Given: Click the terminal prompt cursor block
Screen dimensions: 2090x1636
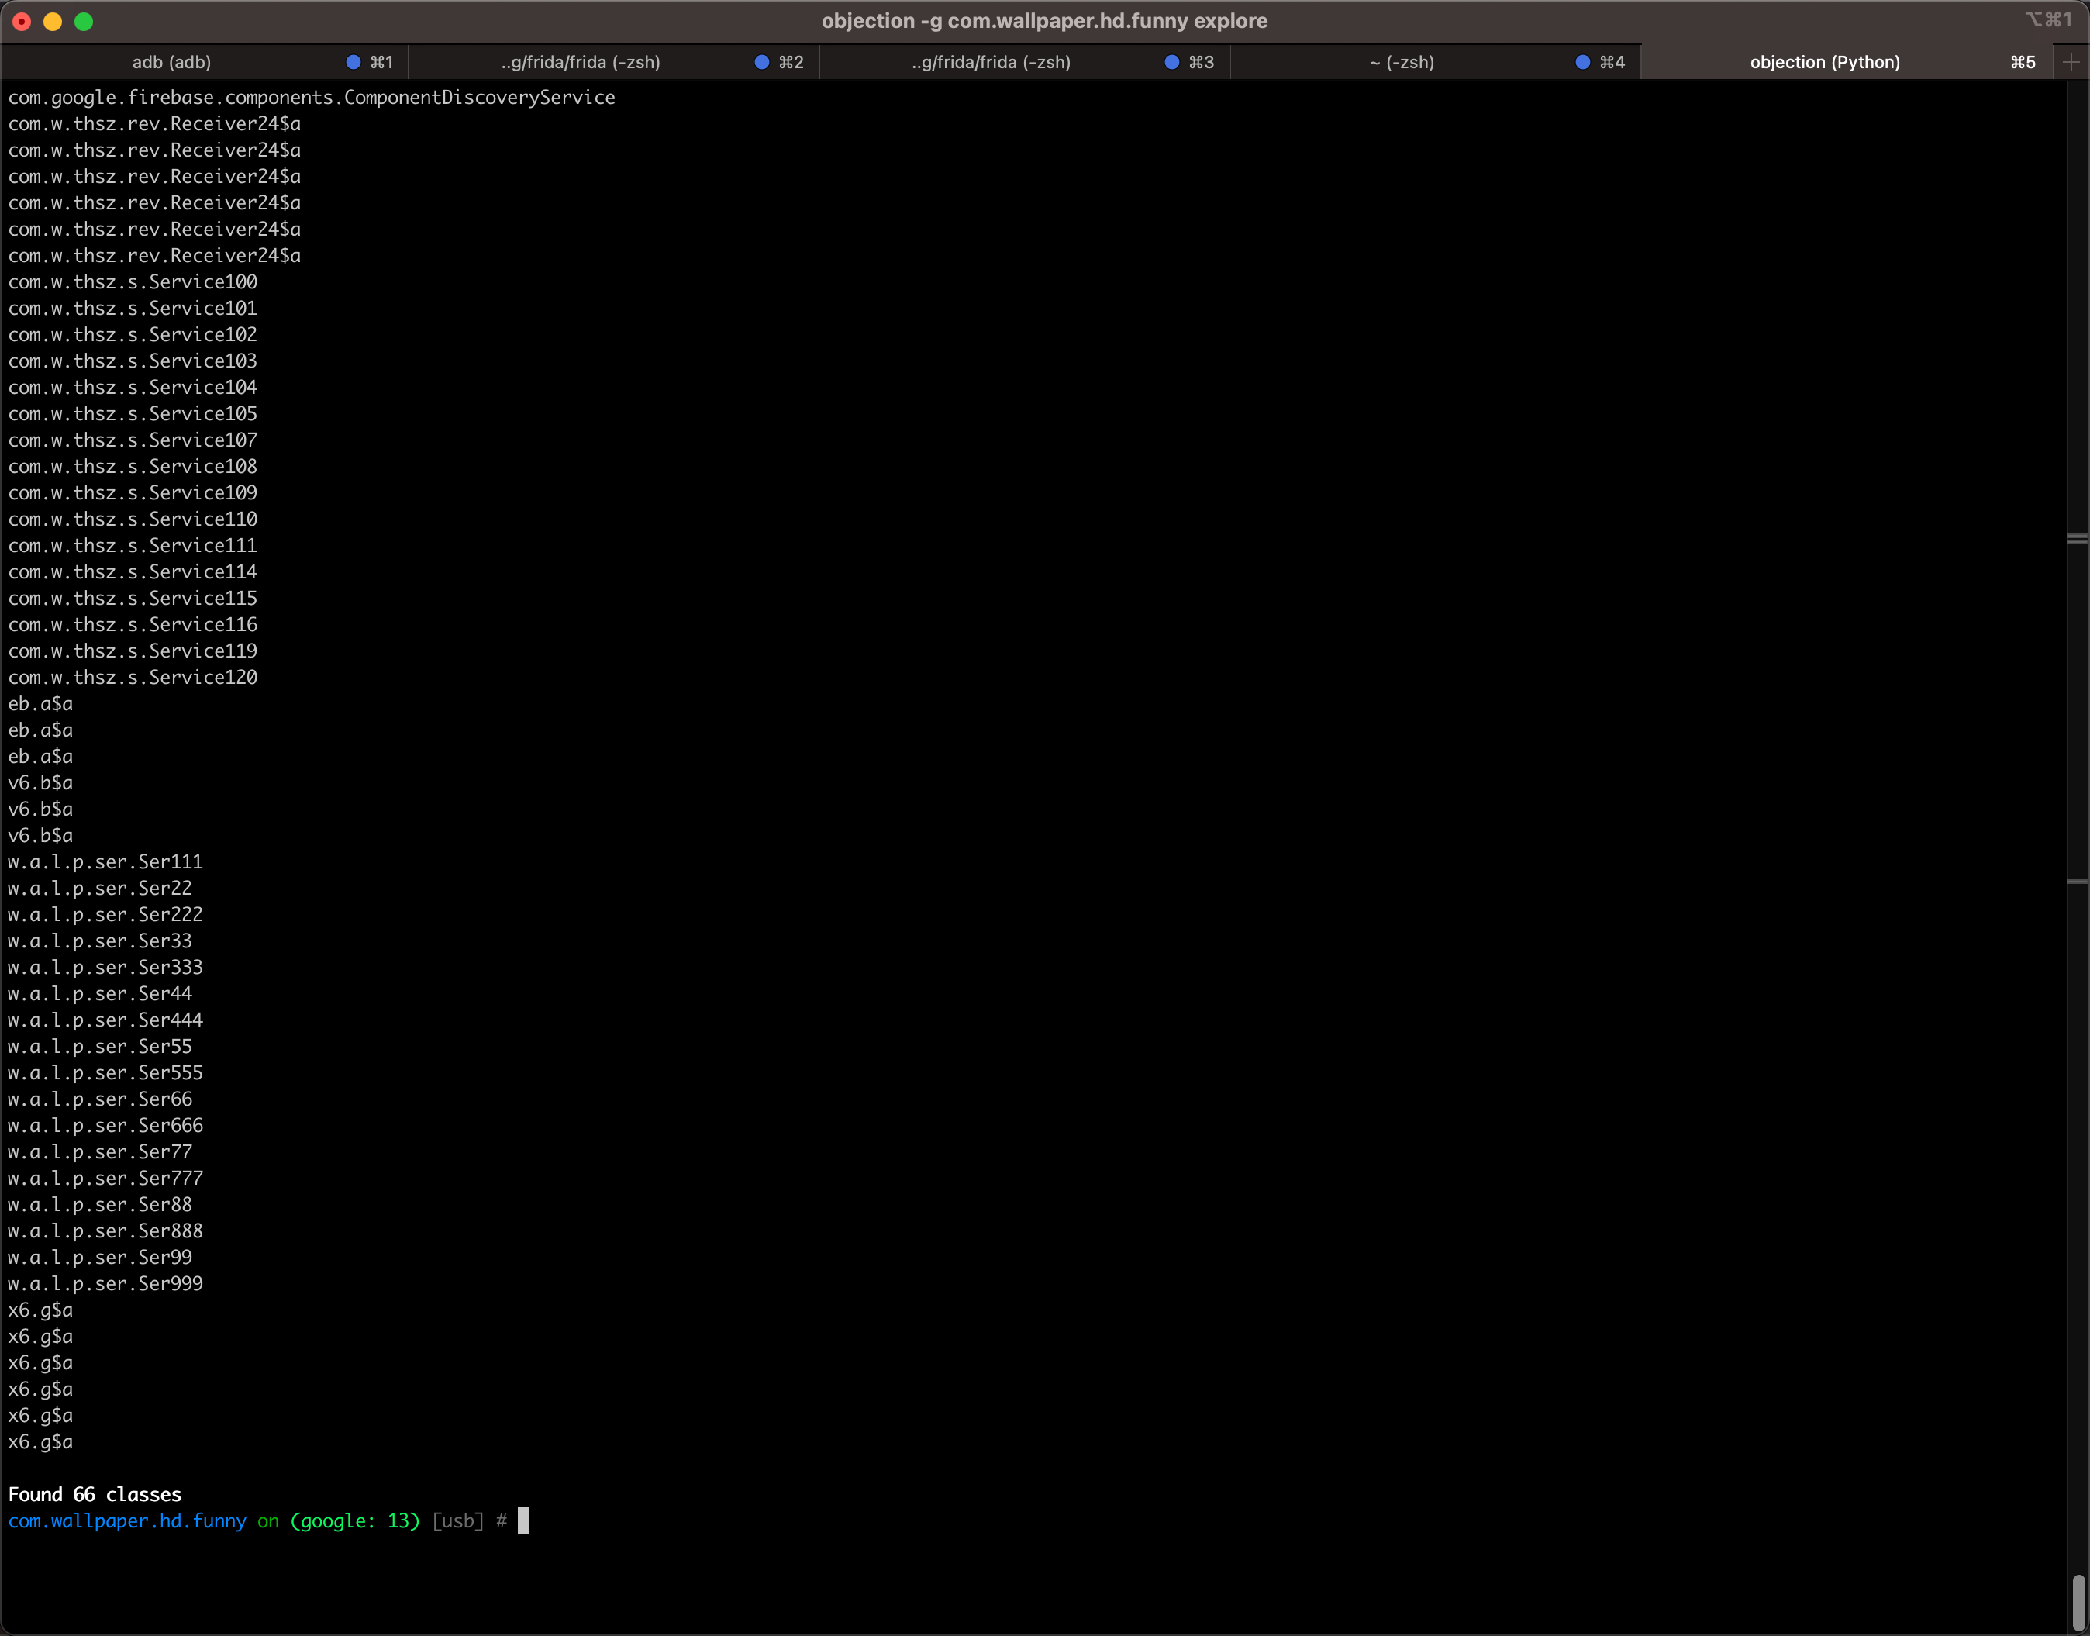Looking at the screenshot, I should pos(523,1520).
